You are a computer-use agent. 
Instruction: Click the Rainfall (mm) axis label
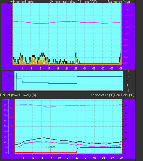pyautogui.click(x=9, y=95)
